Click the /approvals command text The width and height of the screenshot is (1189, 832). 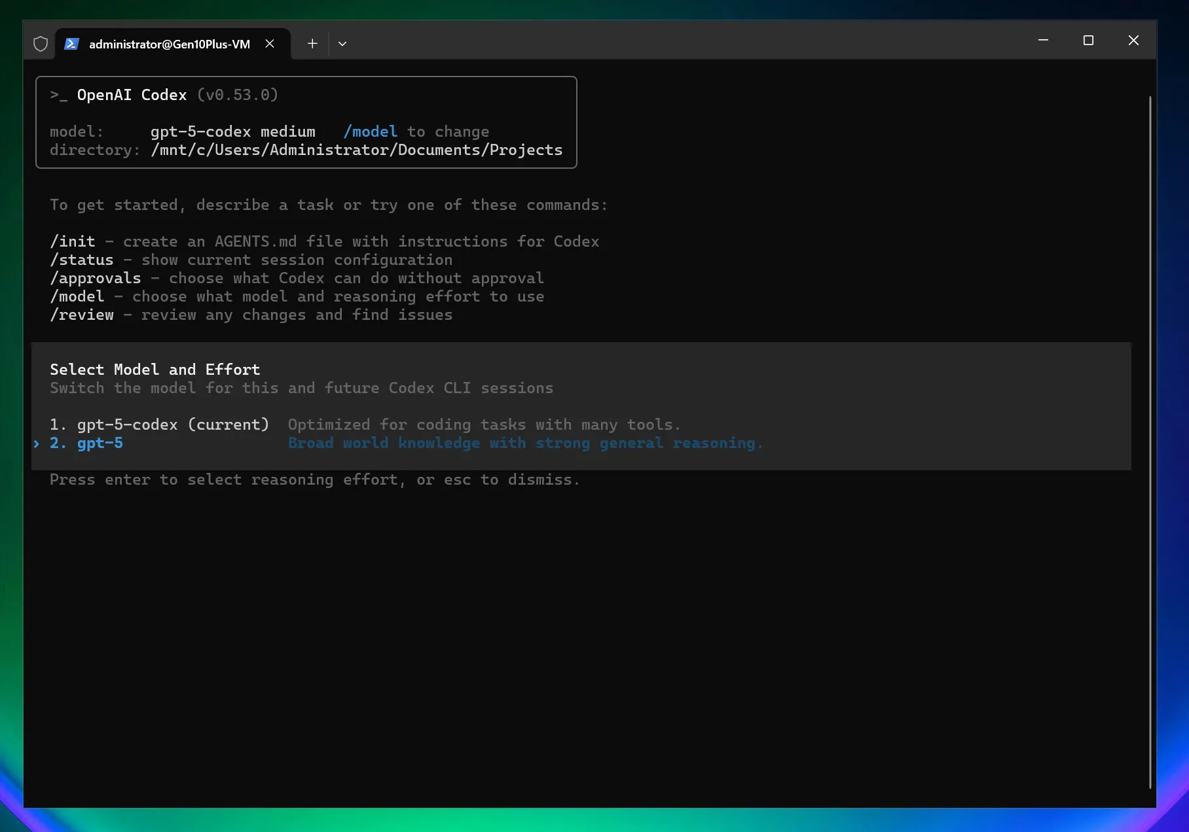(96, 279)
